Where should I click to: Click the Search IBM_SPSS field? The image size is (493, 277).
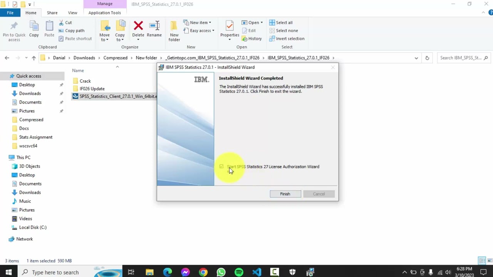click(x=463, y=58)
